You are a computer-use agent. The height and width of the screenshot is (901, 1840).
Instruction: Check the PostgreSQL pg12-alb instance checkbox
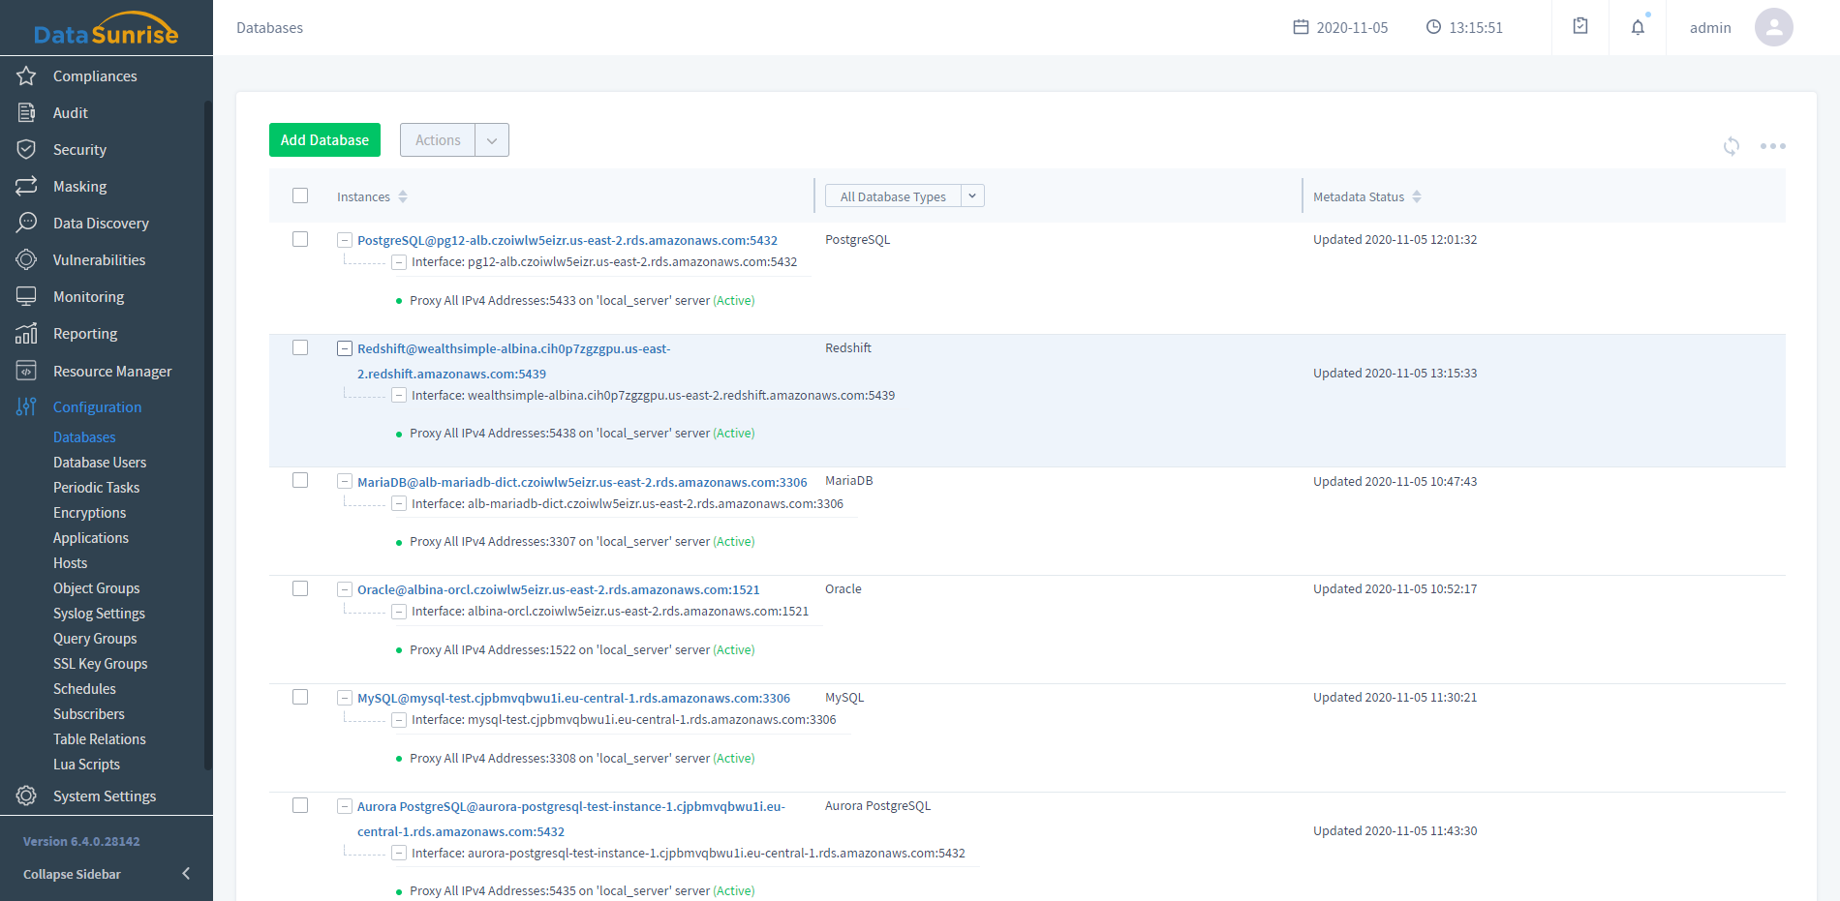(x=300, y=239)
